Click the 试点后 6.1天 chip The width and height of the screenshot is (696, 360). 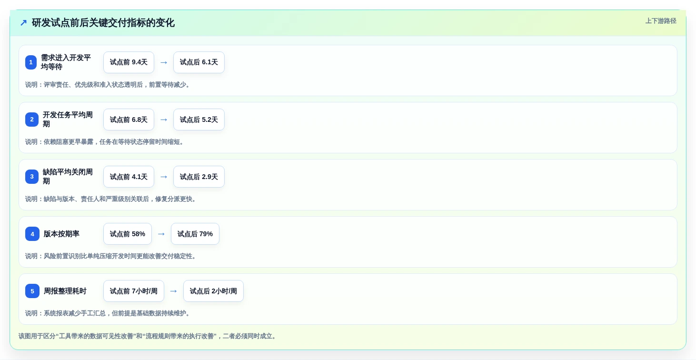coord(199,62)
